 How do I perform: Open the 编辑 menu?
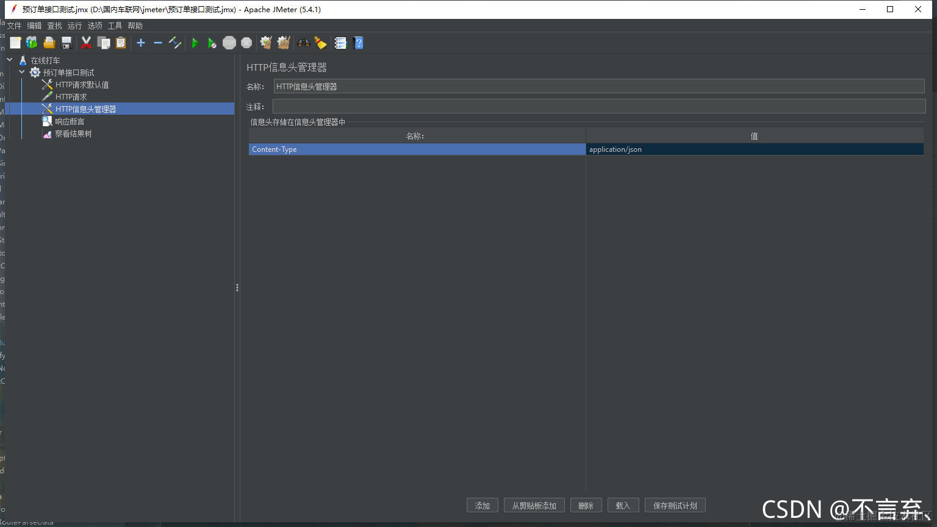click(34, 26)
